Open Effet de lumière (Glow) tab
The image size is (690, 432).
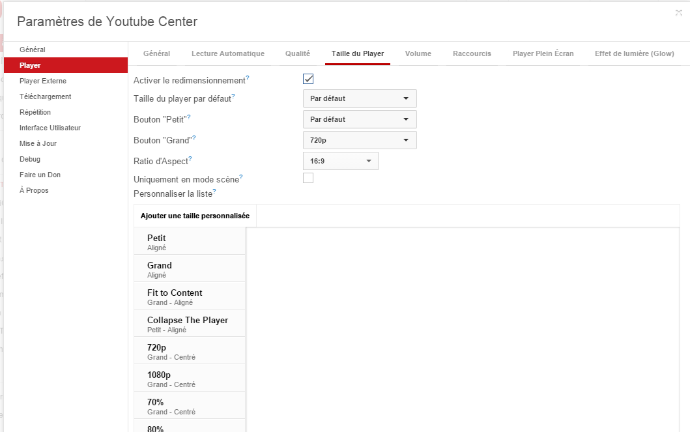pos(635,53)
